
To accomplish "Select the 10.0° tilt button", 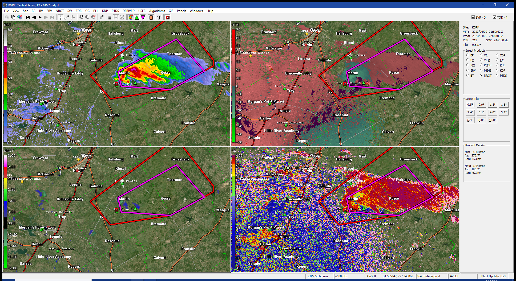I will [493, 120].
